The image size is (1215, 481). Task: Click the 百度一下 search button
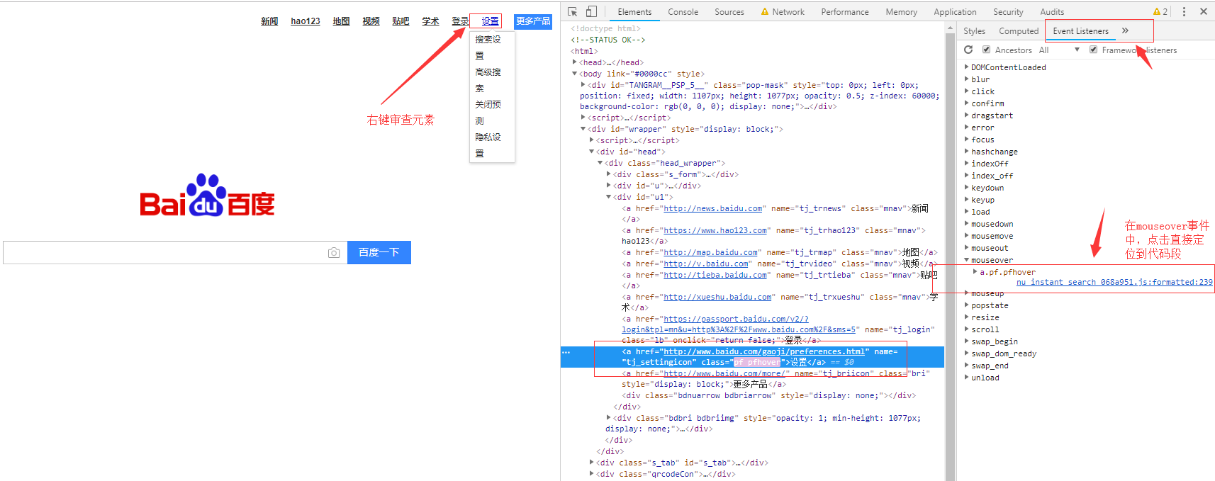click(x=379, y=252)
